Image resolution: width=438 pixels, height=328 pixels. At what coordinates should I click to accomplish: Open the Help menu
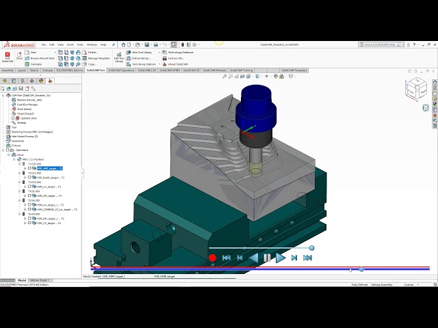tap(103, 44)
